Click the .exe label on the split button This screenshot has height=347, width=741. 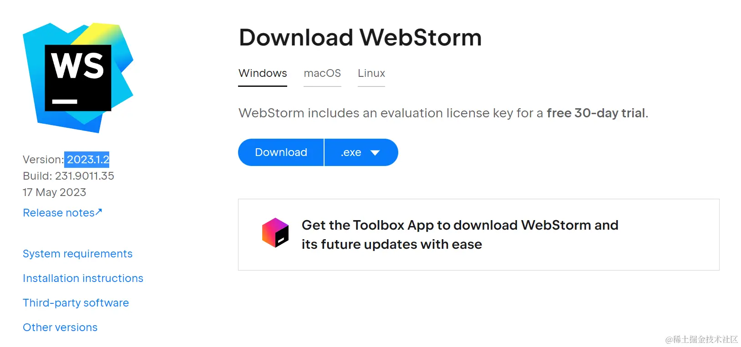pyautogui.click(x=350, y=152)
